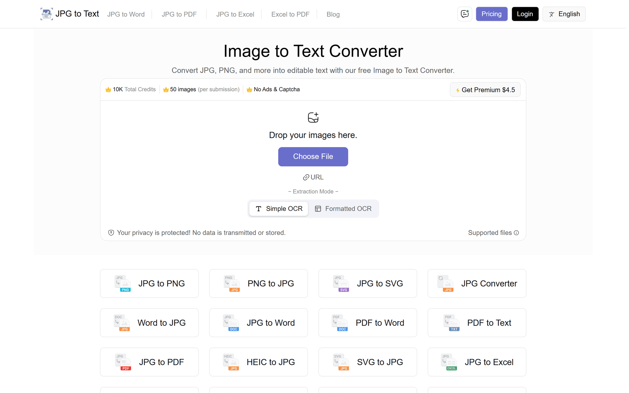This screenshot has height=393, width=629.
Task: Click the link icon next to URL
Action: point(306,177)
